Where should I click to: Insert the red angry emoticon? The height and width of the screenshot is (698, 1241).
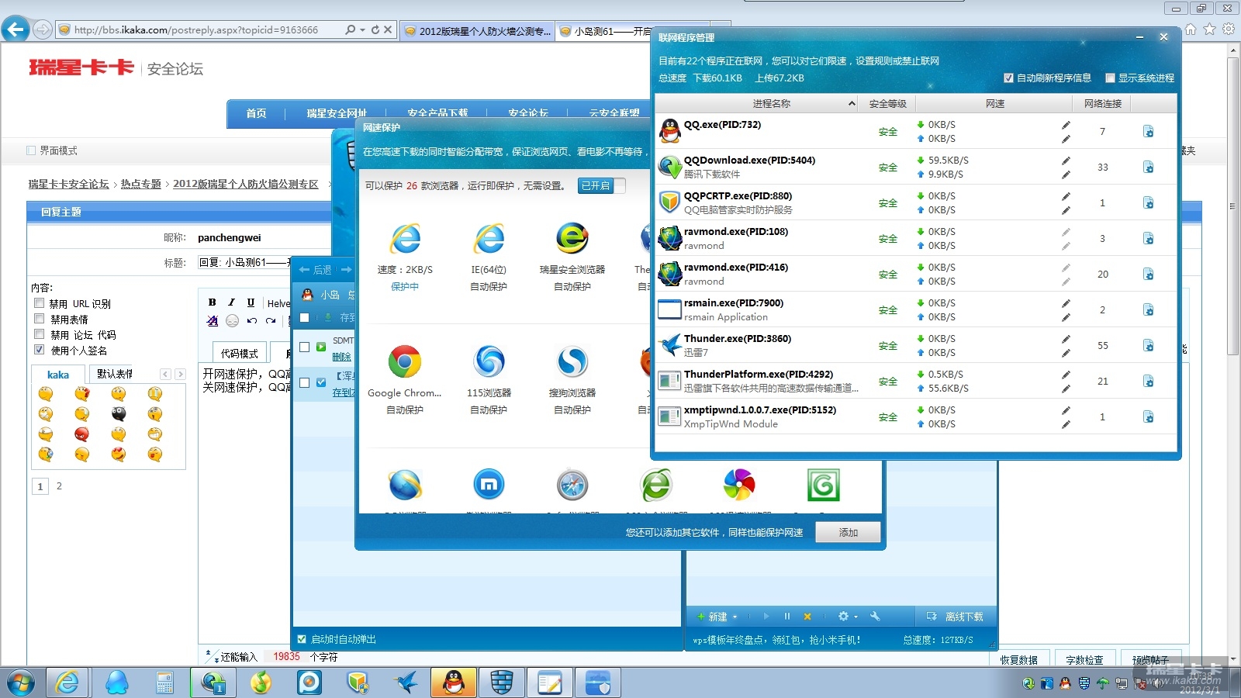(81, 434)
